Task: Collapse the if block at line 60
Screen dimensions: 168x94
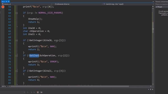Action: [17, 13]
